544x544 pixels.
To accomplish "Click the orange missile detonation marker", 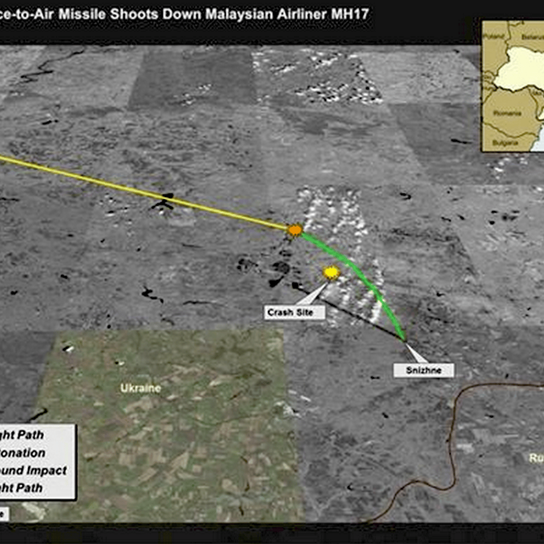I will coord(295,230).
